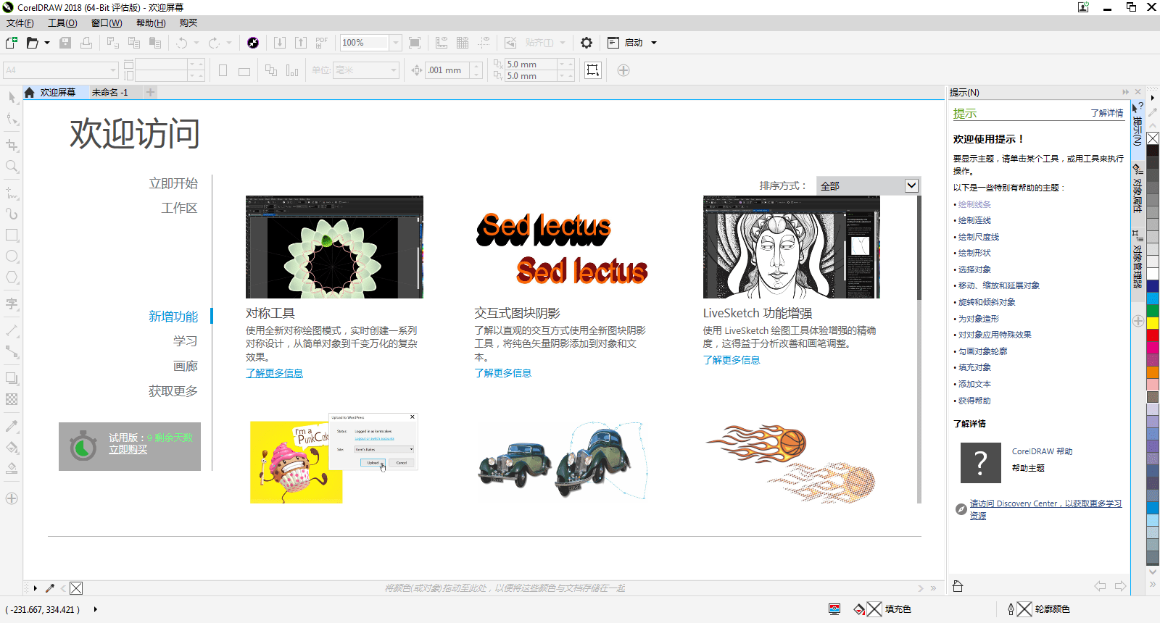The width and height of the screenshot is (1160, 623).
Task: Select the Text tool
Action: tap(12, 304)
